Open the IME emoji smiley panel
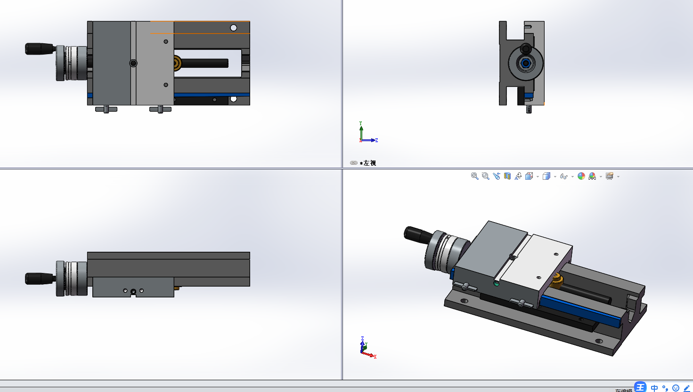Viewport: 693px width, 392px height. coord(676,388)
